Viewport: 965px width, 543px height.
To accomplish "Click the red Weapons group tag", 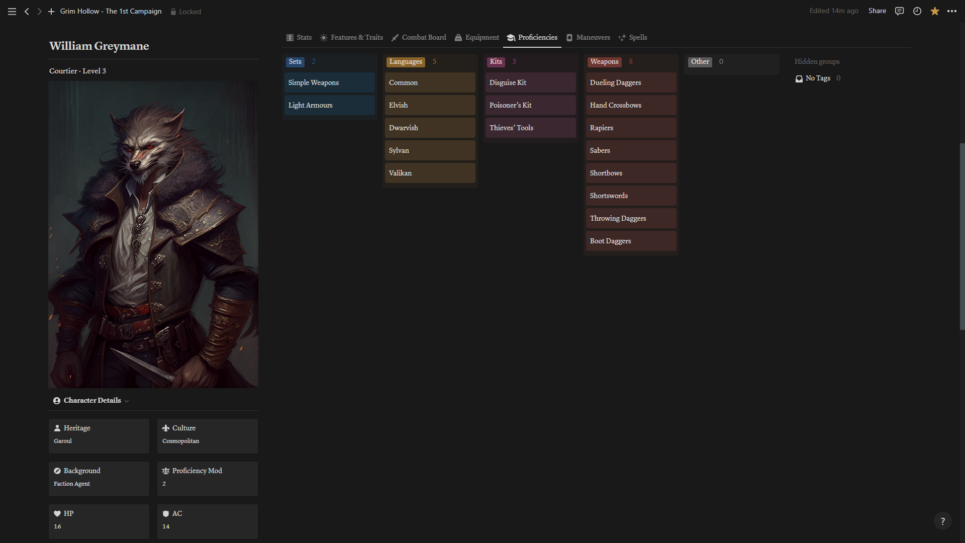I will tap(604, 62).
